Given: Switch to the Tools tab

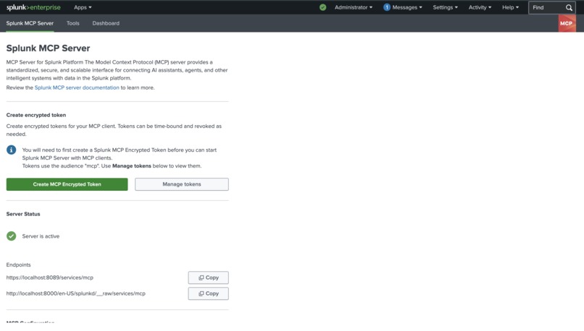Looking at the screenshot, I should click(x=73, y=23).
